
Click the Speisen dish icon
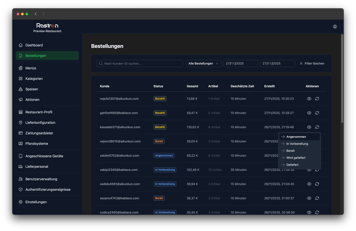(x=21, y=89)
